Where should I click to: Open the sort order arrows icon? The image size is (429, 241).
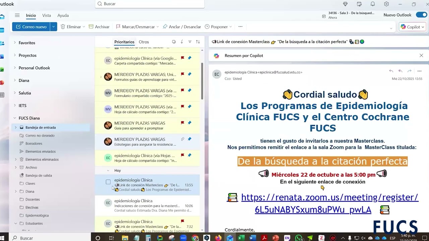click(x=198, y=42)
